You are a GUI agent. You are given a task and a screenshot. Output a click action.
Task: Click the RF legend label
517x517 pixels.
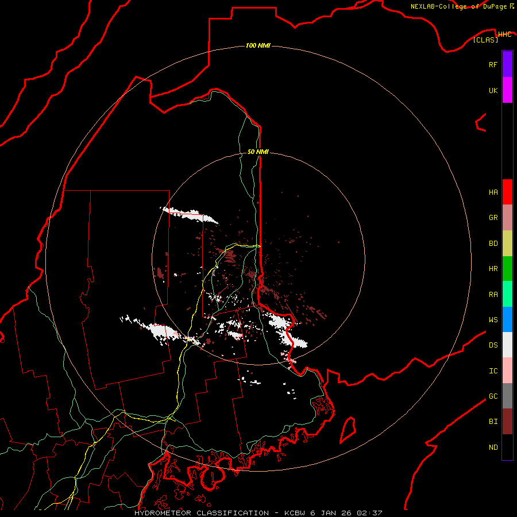tap(493, 64)
